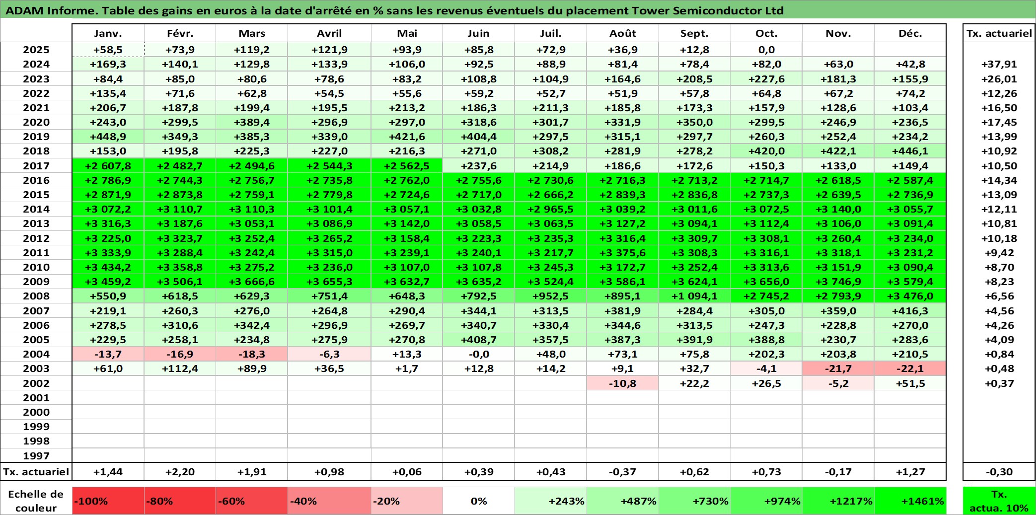Image resolution: width=1036 pixels, height=515 pixels.
Task: Select the 2025 row label
Action: click(36, 50)
